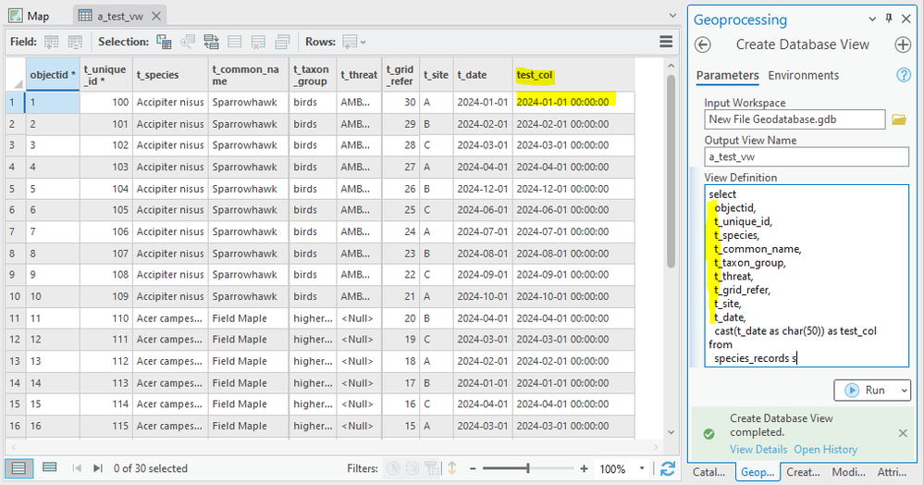Open the Rows dropdown in table toolbar

[x=353, y=42]
